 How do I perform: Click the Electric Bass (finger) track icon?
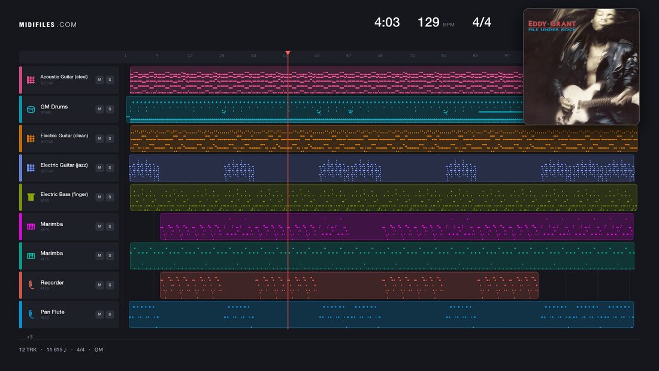click(31, 197)
